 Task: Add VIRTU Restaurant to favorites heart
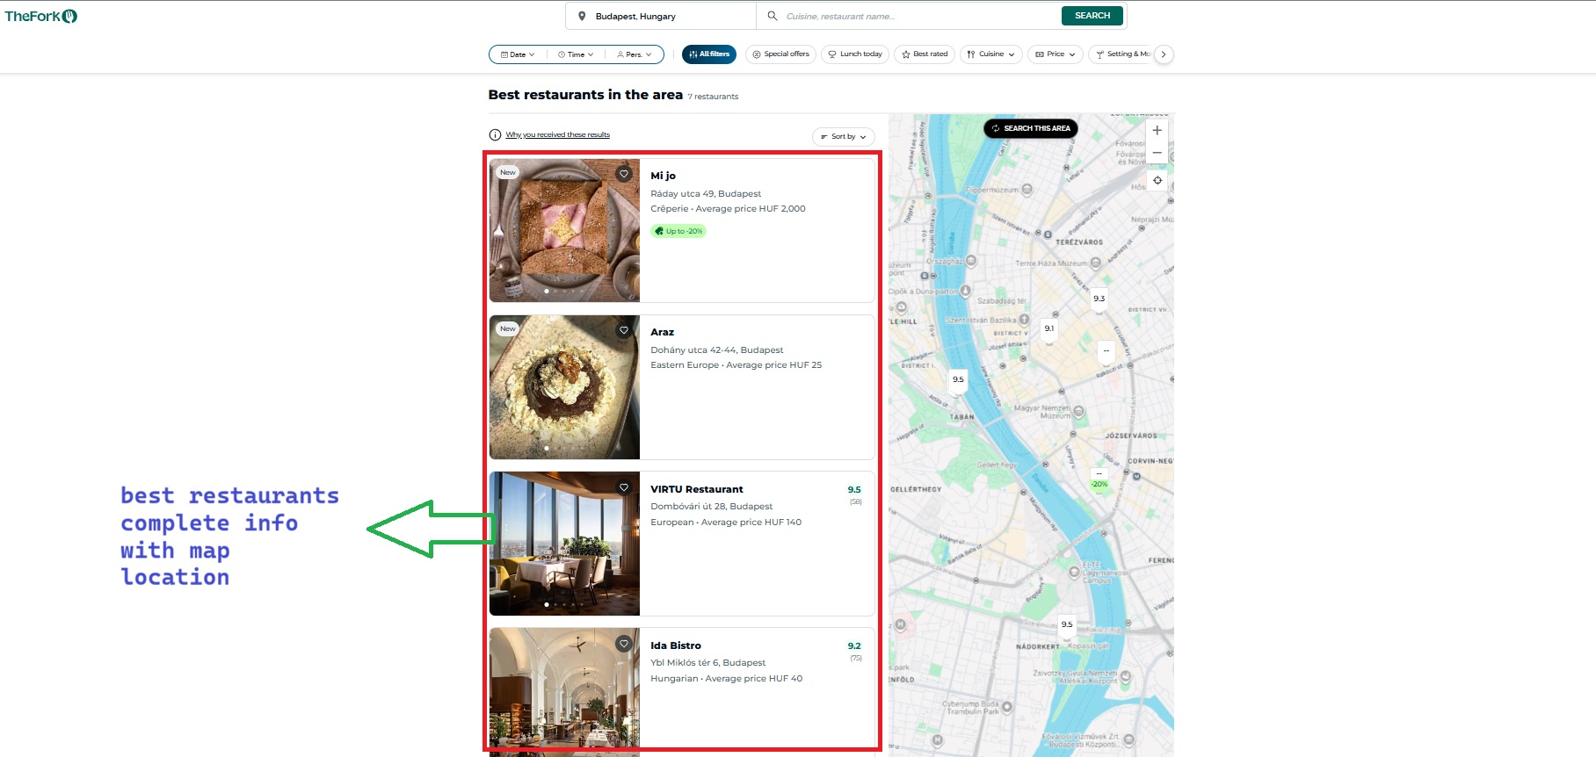tap(624, 487)
